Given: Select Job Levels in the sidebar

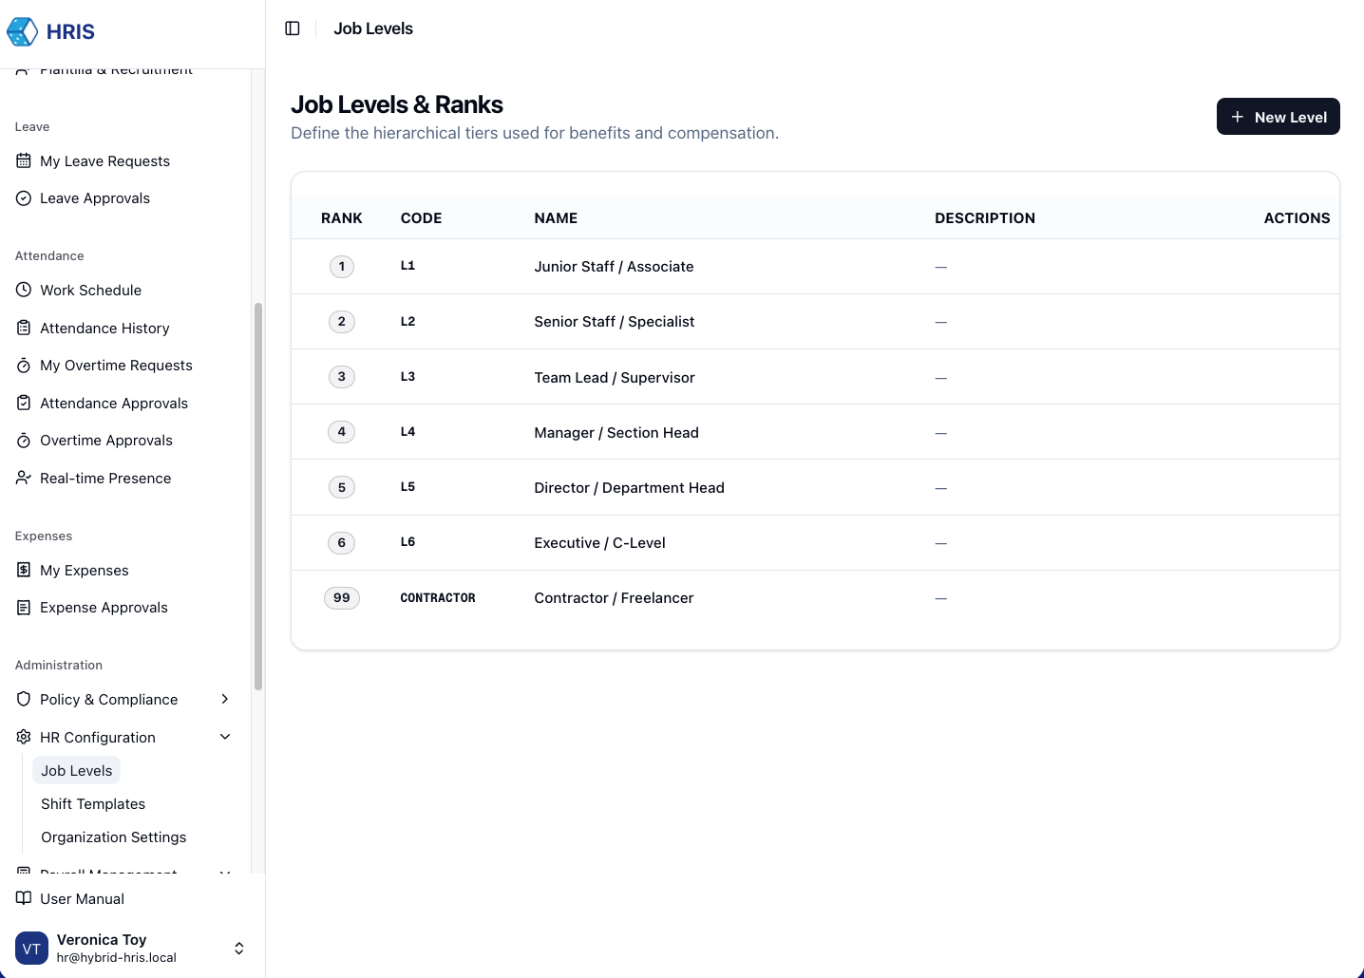Looking at the screenshot, I should (x=77, y=771).
